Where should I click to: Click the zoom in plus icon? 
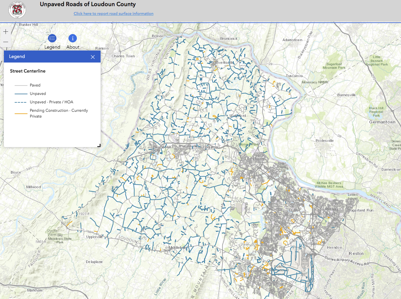point(5,31)
